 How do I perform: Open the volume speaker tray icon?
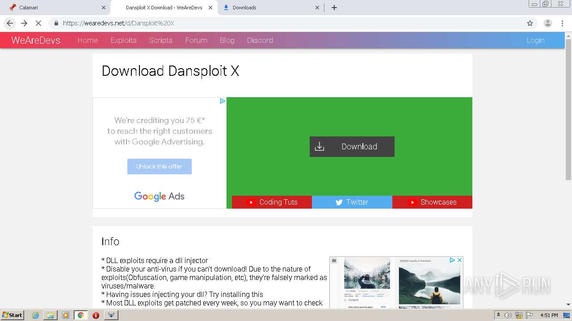tap(508, 315)
